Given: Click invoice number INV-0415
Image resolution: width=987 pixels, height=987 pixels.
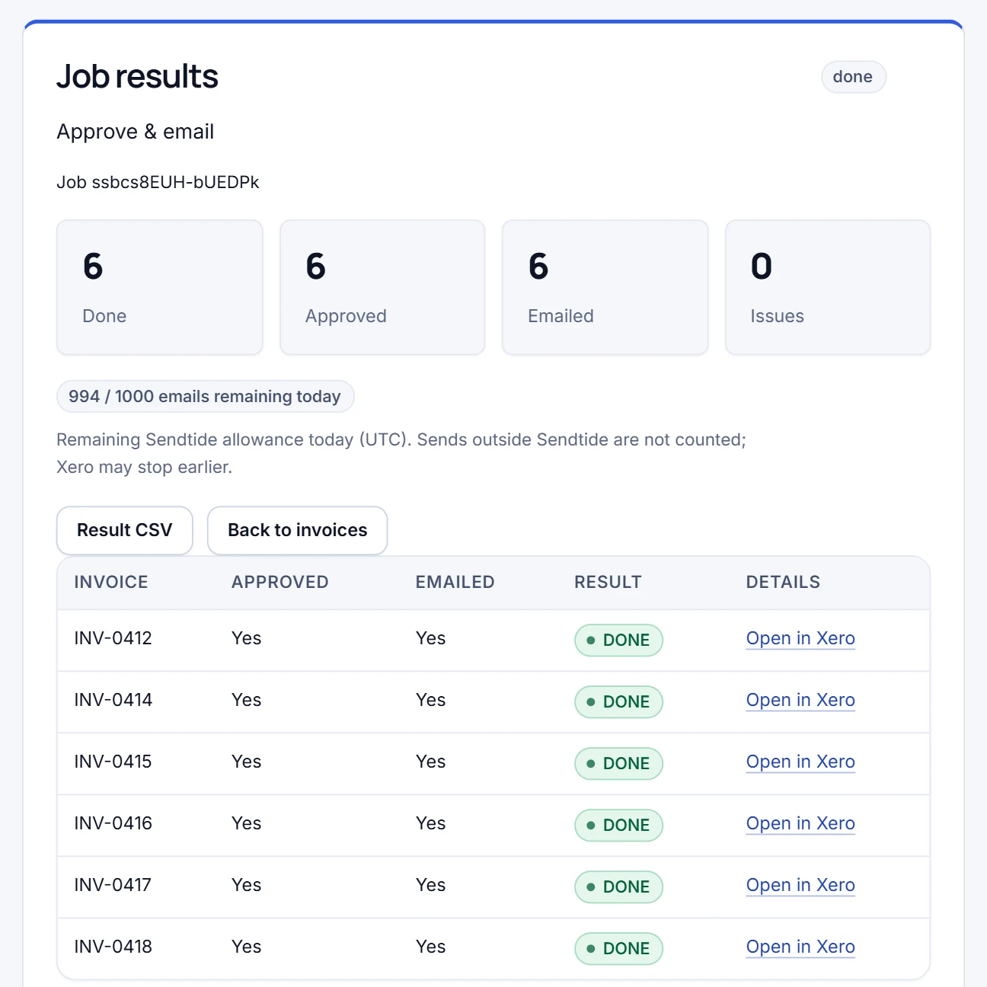Looking at the screenshot, I should click(x=113, y=762).
